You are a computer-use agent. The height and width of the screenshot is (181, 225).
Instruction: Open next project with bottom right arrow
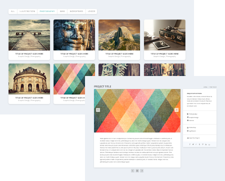pos(142,170)
